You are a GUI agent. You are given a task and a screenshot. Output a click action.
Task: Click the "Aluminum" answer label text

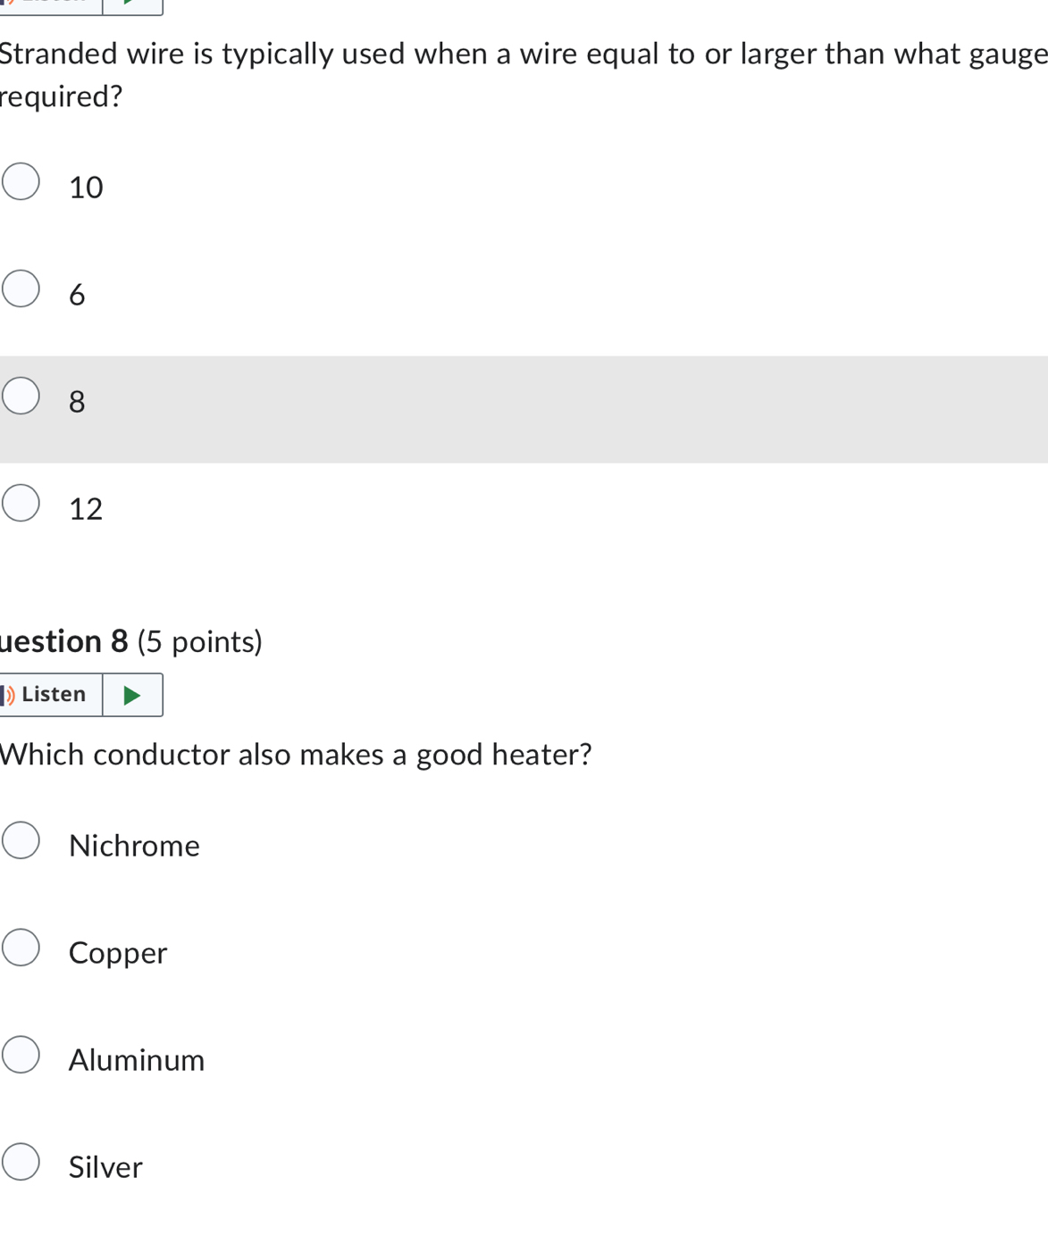point(137,1060)
